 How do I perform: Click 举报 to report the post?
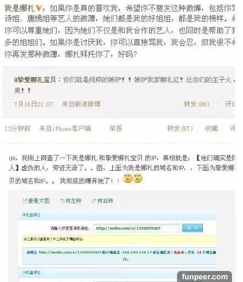click(115, 128)
